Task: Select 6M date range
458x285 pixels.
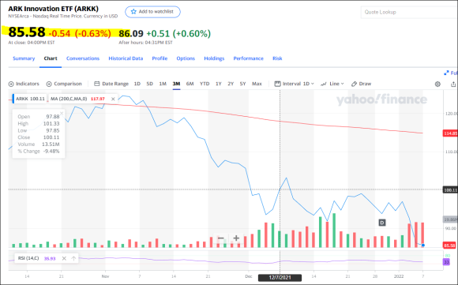Action: pyautogui.click(x=190, y=84)
